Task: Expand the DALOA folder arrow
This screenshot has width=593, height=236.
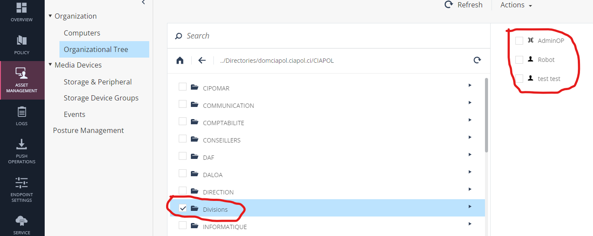Action: [x=470, y=172]
